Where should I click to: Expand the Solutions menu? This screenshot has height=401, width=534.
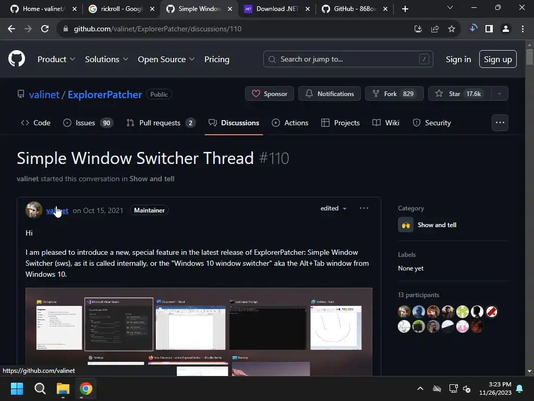tap(106, 60)
